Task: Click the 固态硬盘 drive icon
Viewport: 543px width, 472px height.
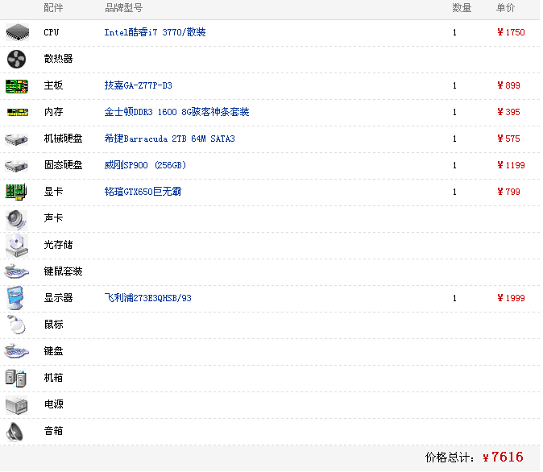Action: 16,166
